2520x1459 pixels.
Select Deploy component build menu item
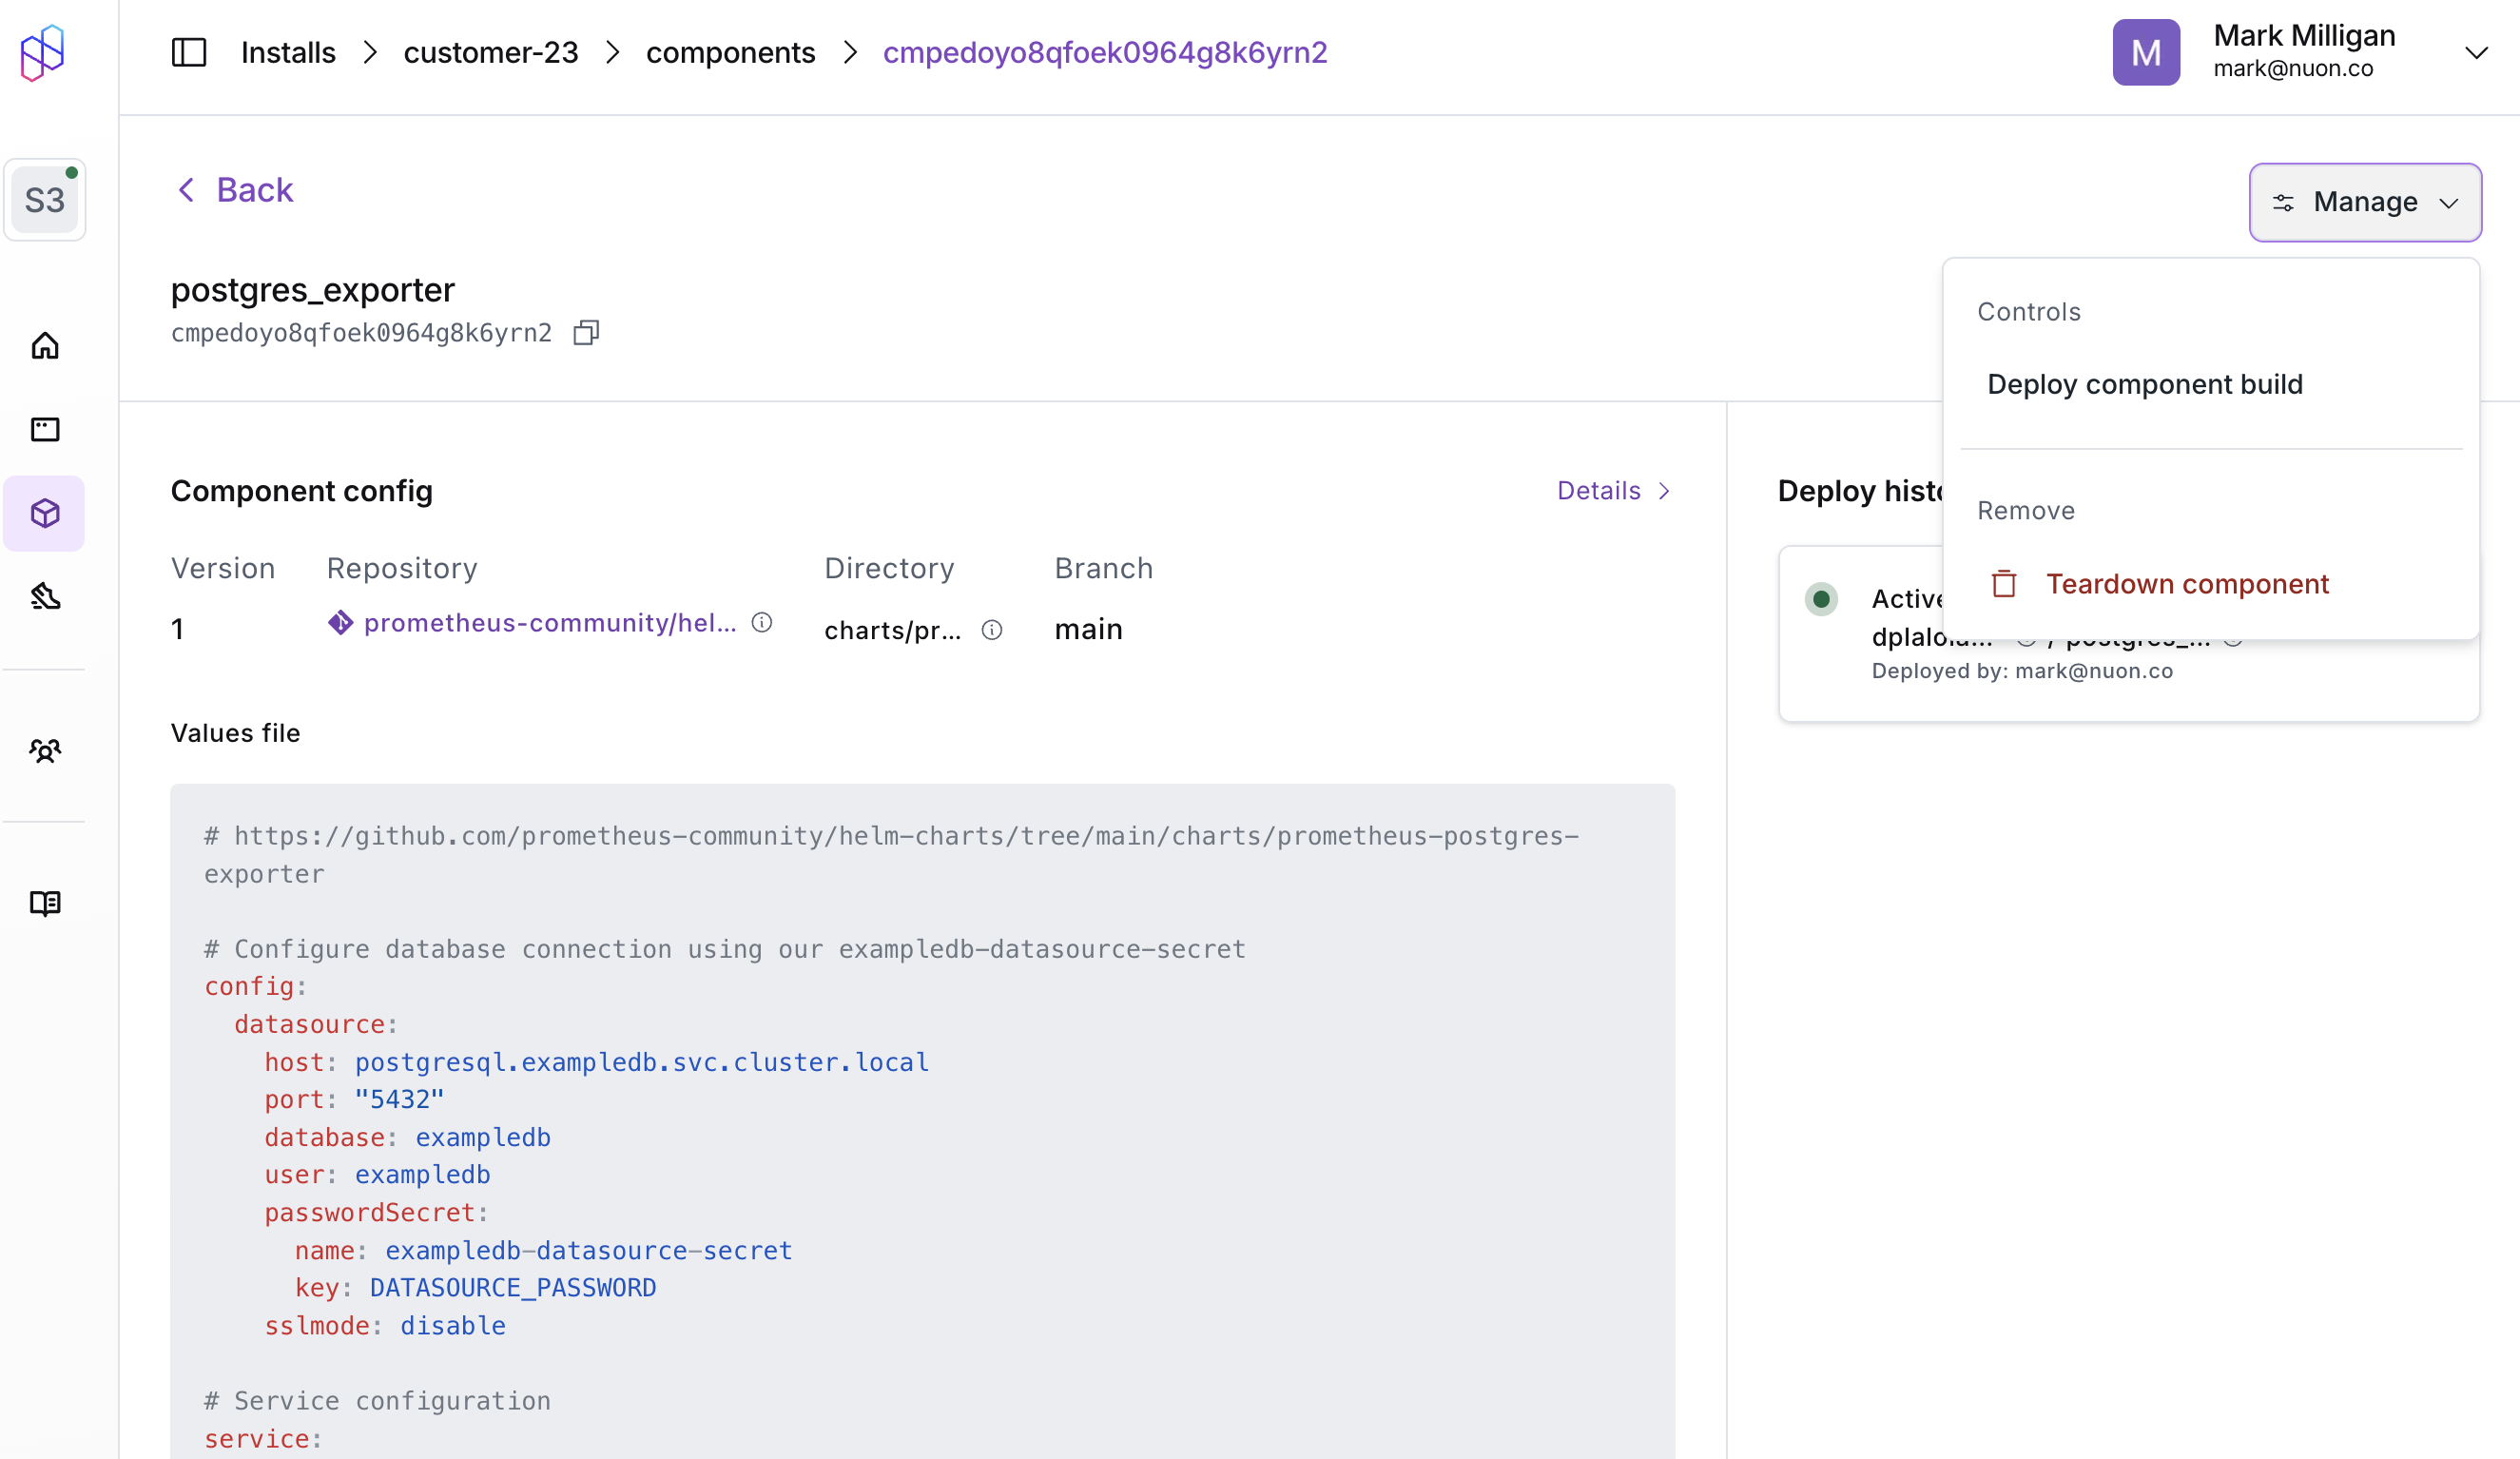pyautogui.click(x=2144, y=384)
